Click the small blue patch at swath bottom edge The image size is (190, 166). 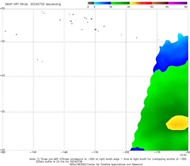coord(137,149)
